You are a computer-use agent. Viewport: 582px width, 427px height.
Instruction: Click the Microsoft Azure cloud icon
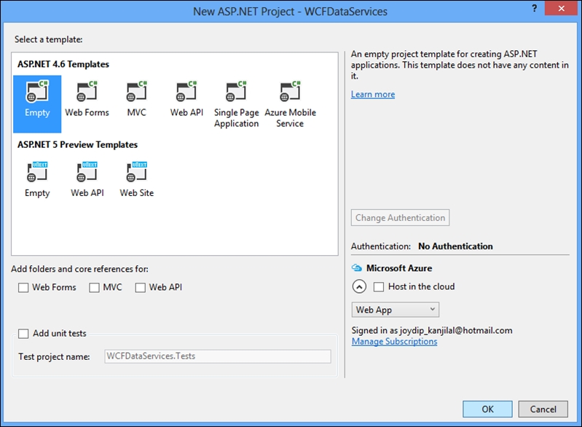tap(357, 267)
